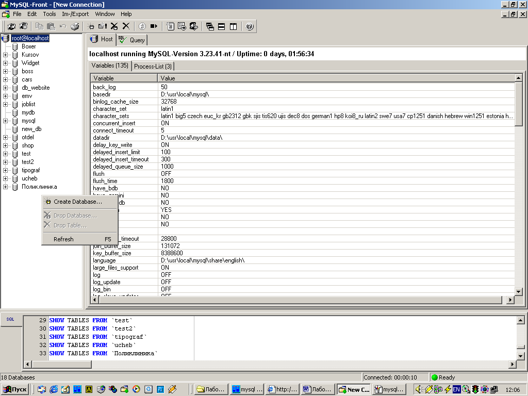
Task: Click the character_sets value cell
Action: 336,116
